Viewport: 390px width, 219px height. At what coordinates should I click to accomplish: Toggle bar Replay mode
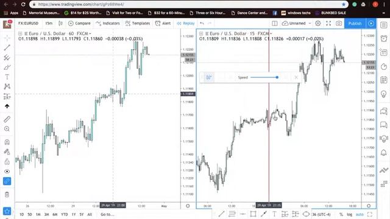click(185, 23)
